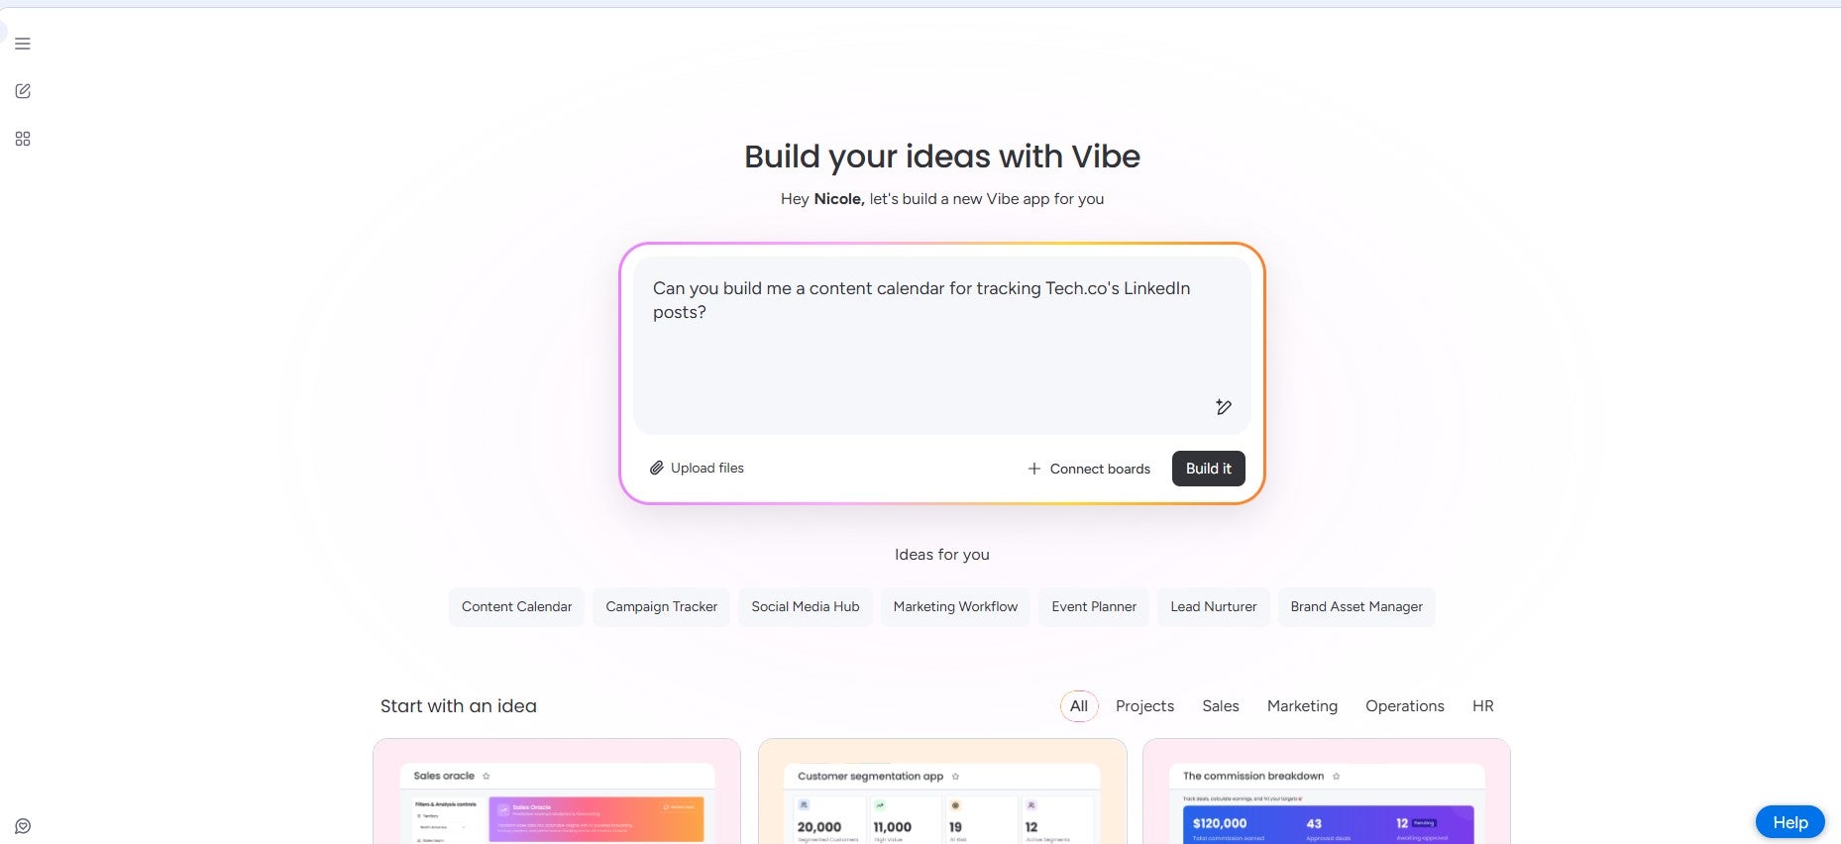The image size is (1841, 844).
Task: Open the Help button
Action: pos(1789,822)
